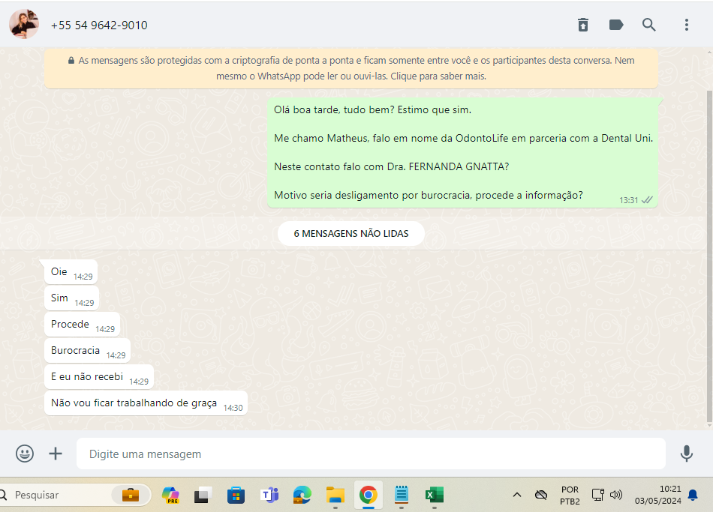This screenshot has width=713, height=512.
Task: Open Microsoft Teams from the taskbar
Action: [269, 495]
